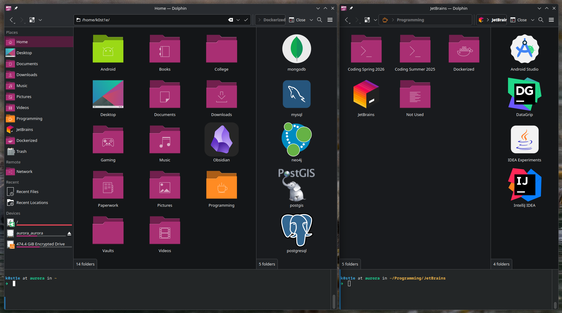The image size is (562, 313).
Task: Click chevron before JetBrains in breadcrumb bar
Action: pyautogui.click(x=488, y=20)
